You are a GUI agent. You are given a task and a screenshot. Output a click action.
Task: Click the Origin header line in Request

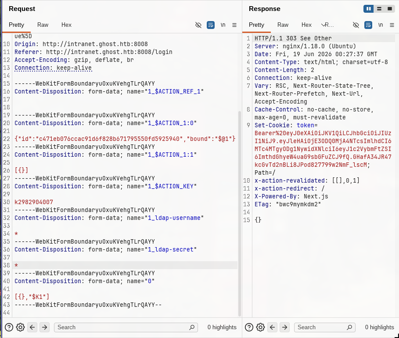click(81, 44)
